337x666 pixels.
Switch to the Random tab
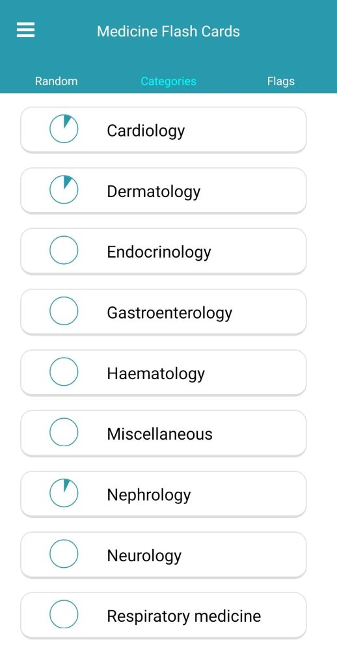tap(56, 81)
